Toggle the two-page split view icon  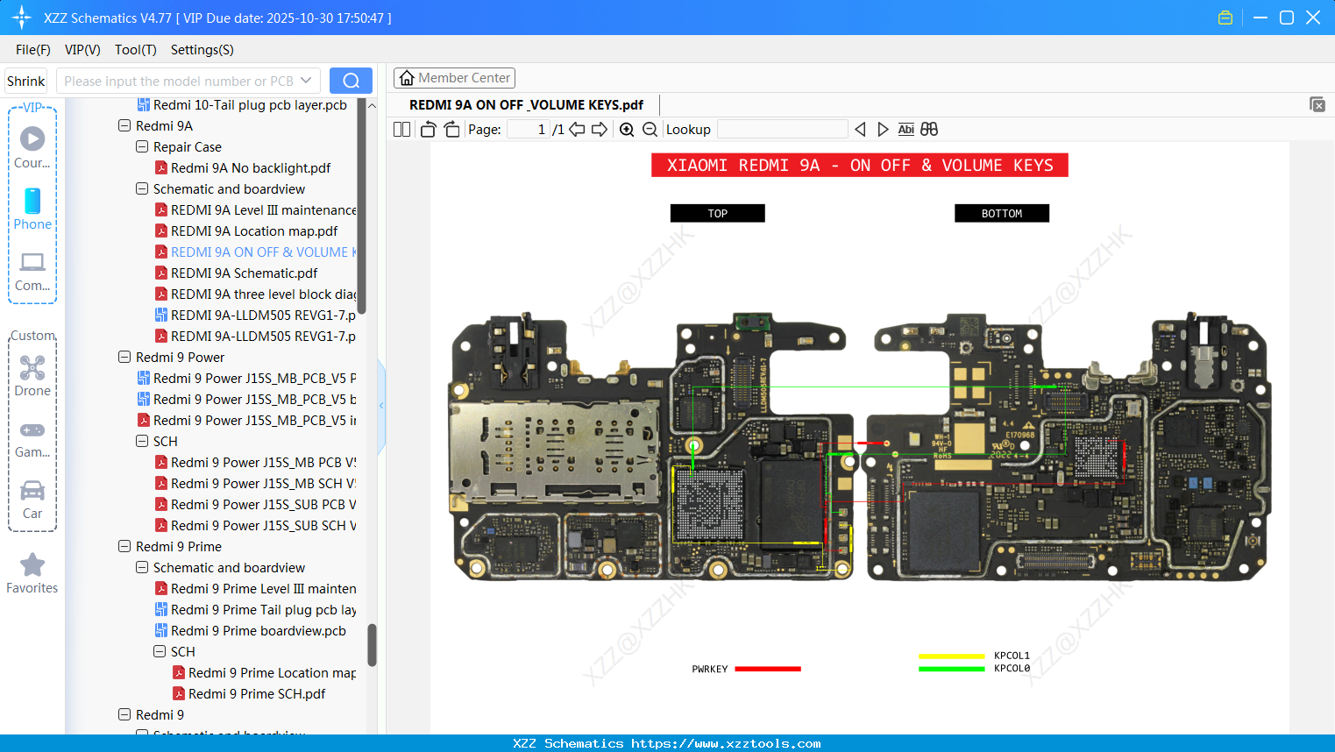pyautogui.click(x=401, y=130)
